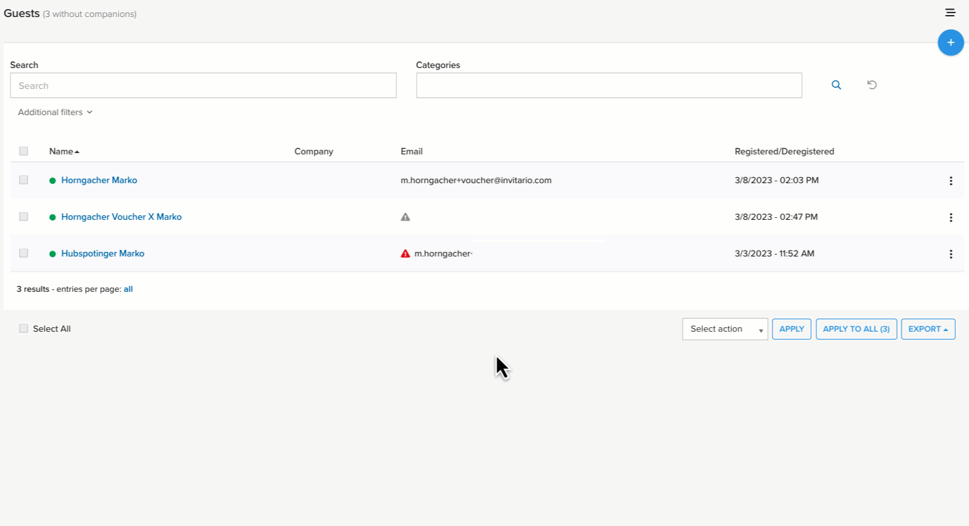Click the blue plus add guest button
The height and width of the screenshot is (526, 969).
click(x=950, y=43)
